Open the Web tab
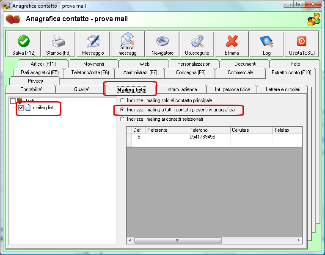This screenshot has height=255, width=325. point(144,64)
